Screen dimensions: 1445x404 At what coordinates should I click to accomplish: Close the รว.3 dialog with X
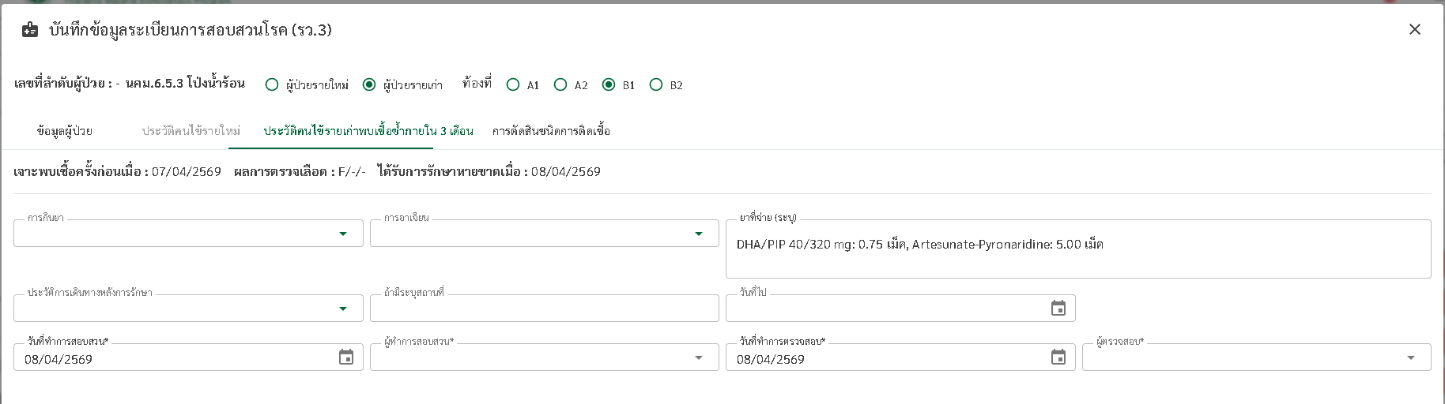[1414, 29]
